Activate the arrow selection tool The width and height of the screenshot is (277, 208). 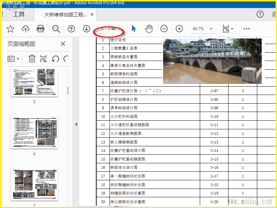point(134,29)
